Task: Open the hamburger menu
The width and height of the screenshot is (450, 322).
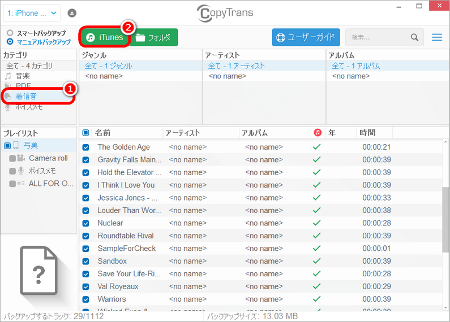Action: pyautogui.click(x=437, y=37)
